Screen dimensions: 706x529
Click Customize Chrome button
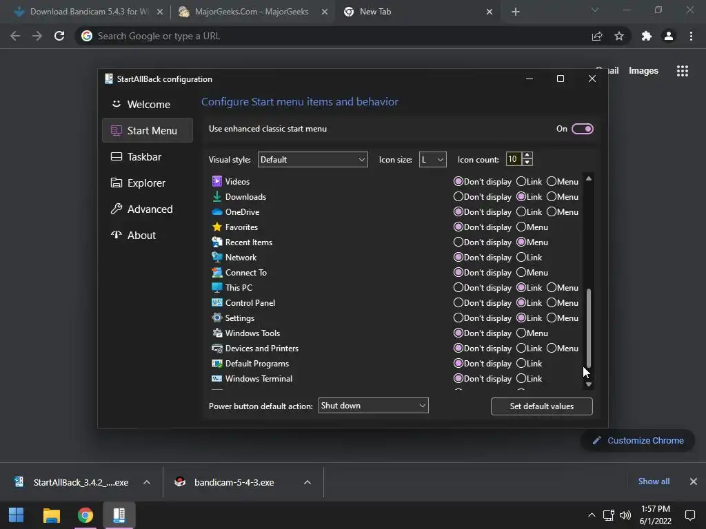click(638, 440)
